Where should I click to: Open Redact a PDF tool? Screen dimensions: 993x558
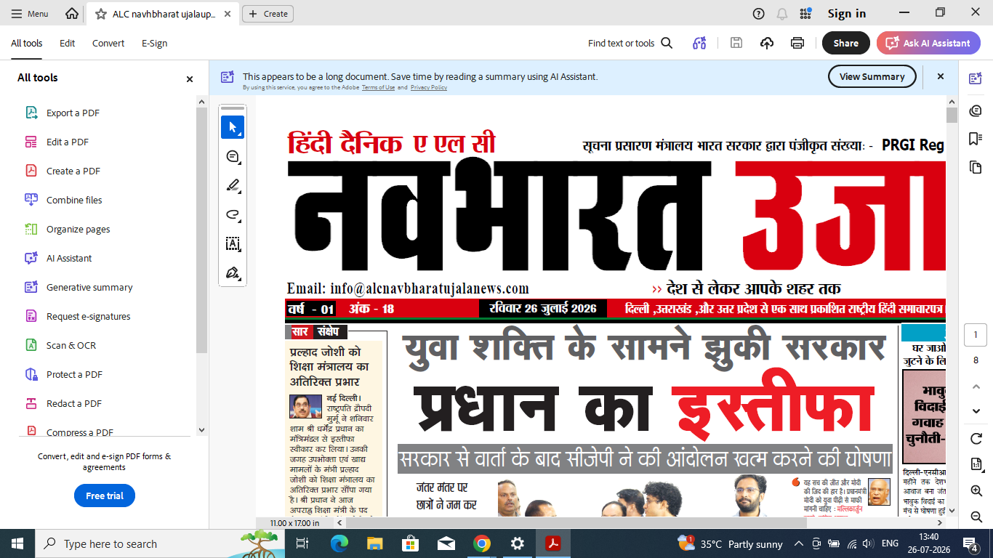tap(73, 403)
